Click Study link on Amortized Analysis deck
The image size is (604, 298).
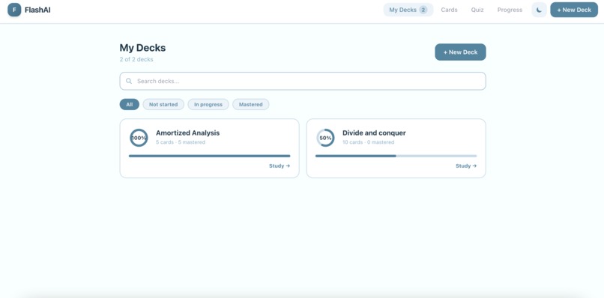coord(280,166)
